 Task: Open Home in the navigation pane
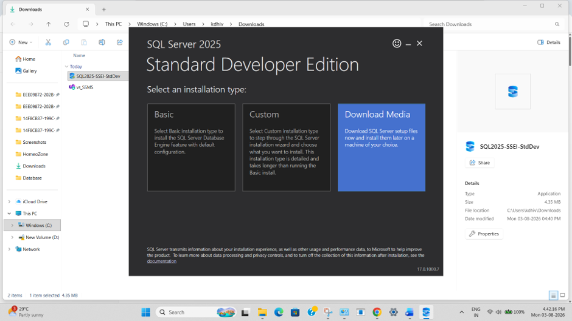[x=25, y=59]
